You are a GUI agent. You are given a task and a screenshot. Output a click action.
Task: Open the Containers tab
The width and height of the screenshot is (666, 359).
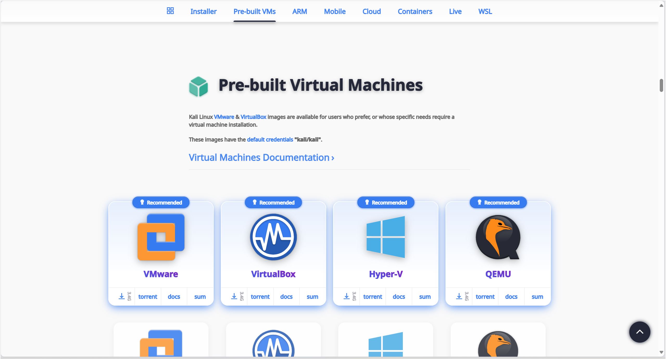click(415, 11)
